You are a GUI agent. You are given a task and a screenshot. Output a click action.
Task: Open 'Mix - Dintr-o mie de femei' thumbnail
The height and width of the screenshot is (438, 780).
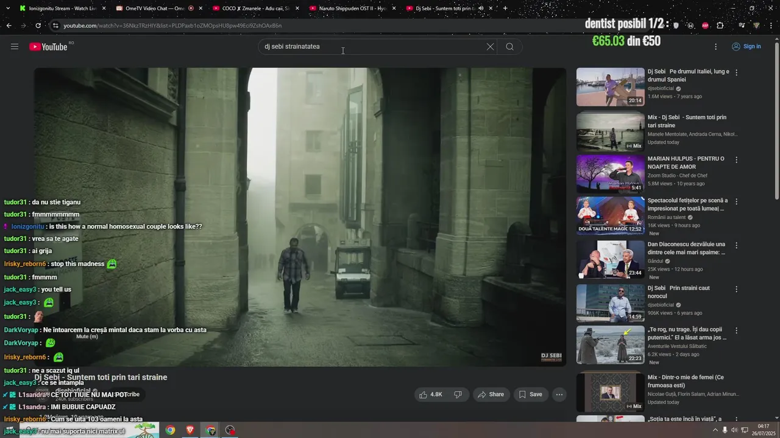pyautogui.click(x=610, y=392)
